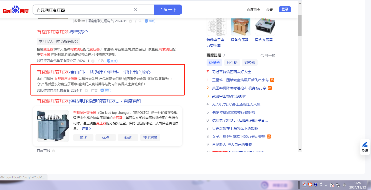Select the 简述 section button
This screenshot has width=371, height=190.
pos(83,138)
